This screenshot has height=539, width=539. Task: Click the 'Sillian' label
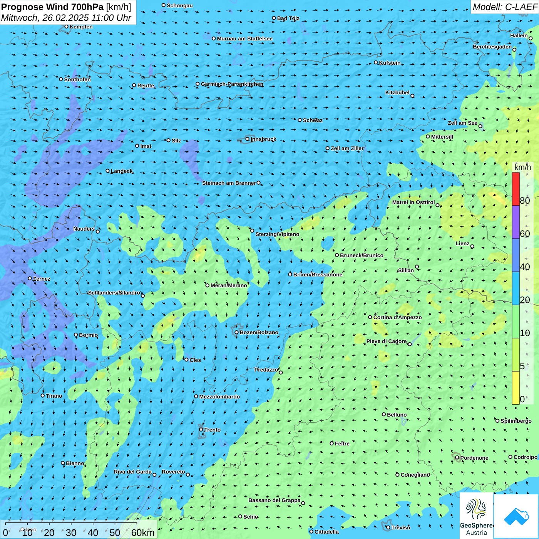[406, 270]
